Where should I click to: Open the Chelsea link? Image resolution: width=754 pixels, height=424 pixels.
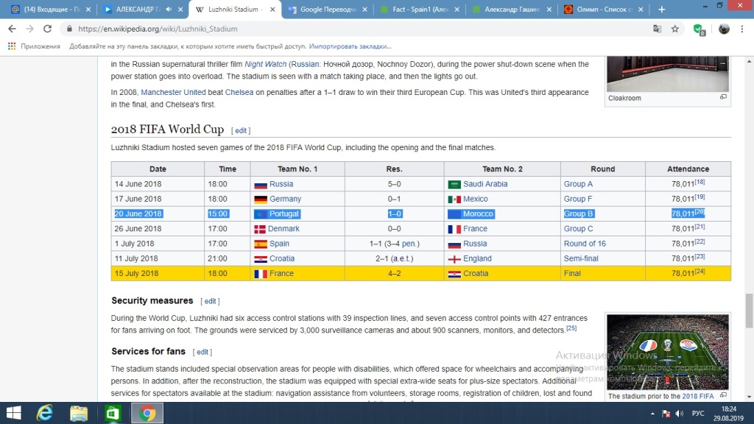pyautogui.click(x=239, y=92)
